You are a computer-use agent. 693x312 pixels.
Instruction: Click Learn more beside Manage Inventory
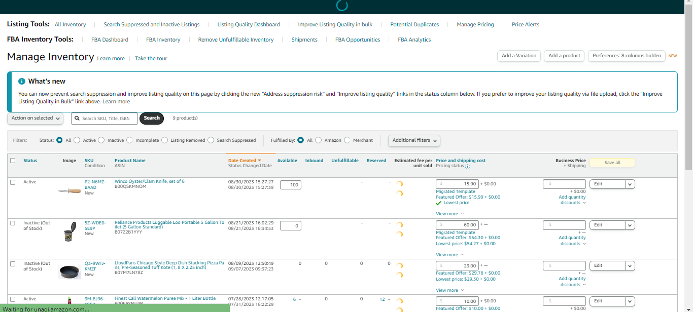point(111,58)
